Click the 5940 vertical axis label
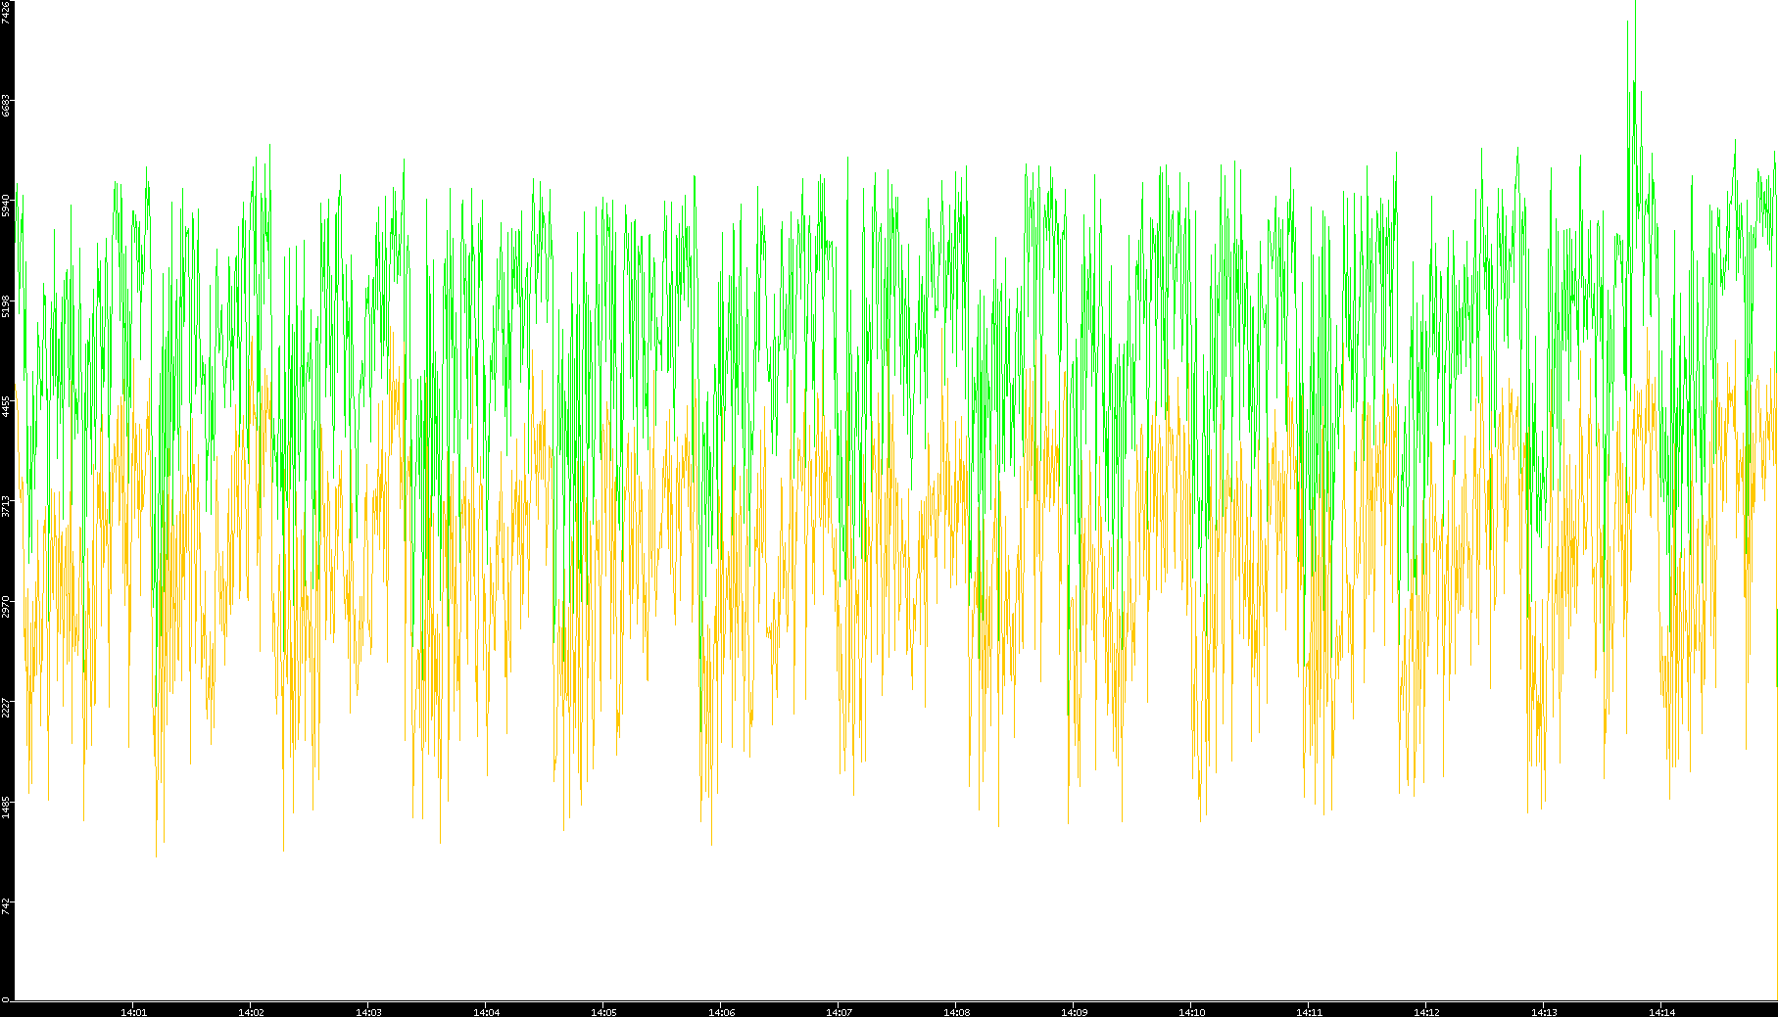 click(x=6, y=205)
